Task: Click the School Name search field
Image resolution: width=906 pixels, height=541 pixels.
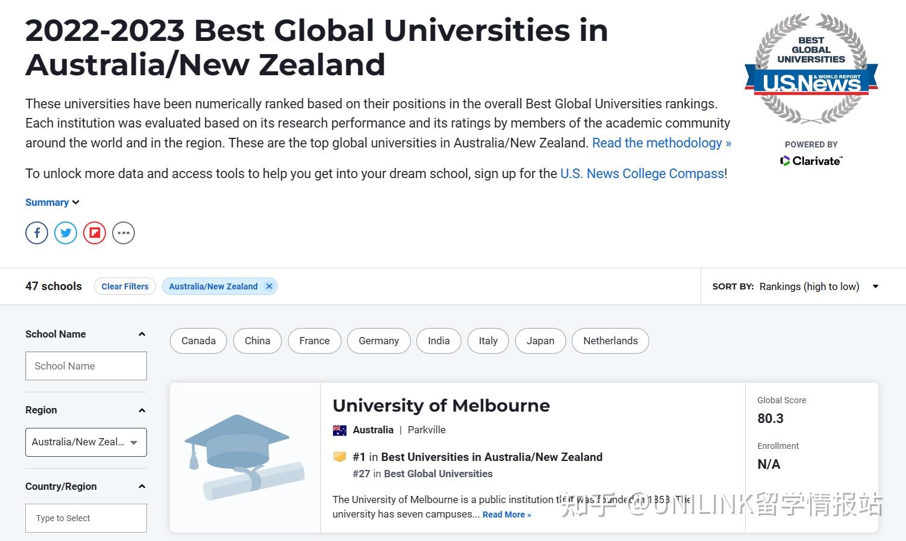Action: (86, 365)
